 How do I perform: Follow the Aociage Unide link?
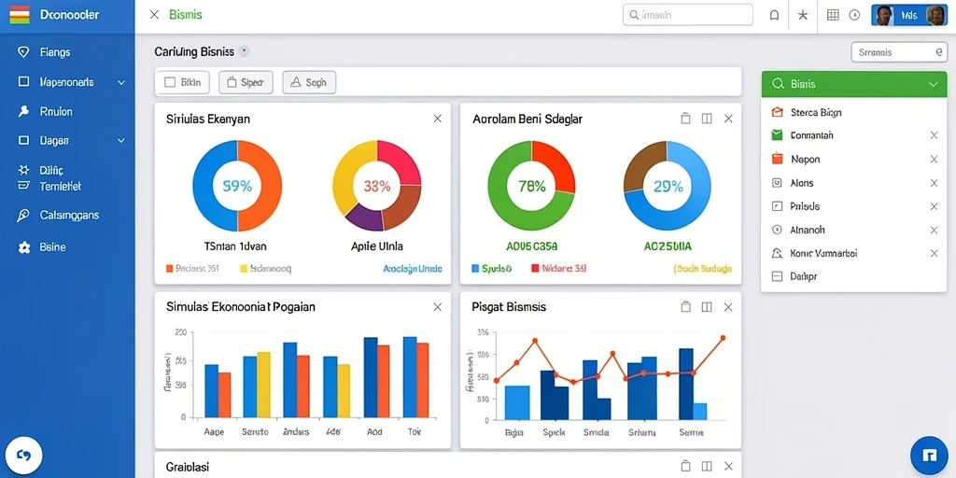[412, 268]
